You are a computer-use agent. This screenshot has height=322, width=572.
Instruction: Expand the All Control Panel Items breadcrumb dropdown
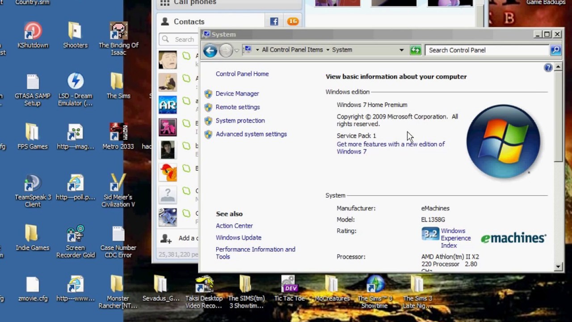328,50
